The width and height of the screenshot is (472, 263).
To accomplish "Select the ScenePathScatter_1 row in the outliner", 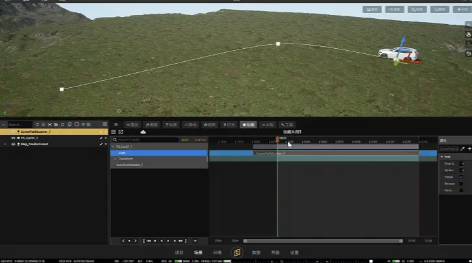I will (54, 131).
